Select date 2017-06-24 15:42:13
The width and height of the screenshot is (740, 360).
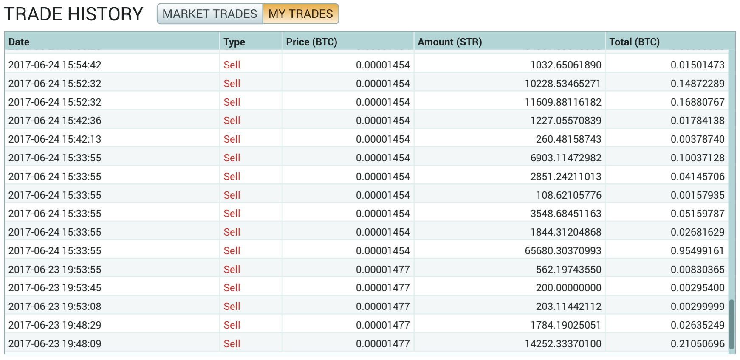pyautogui.click(x=55, y=139)
